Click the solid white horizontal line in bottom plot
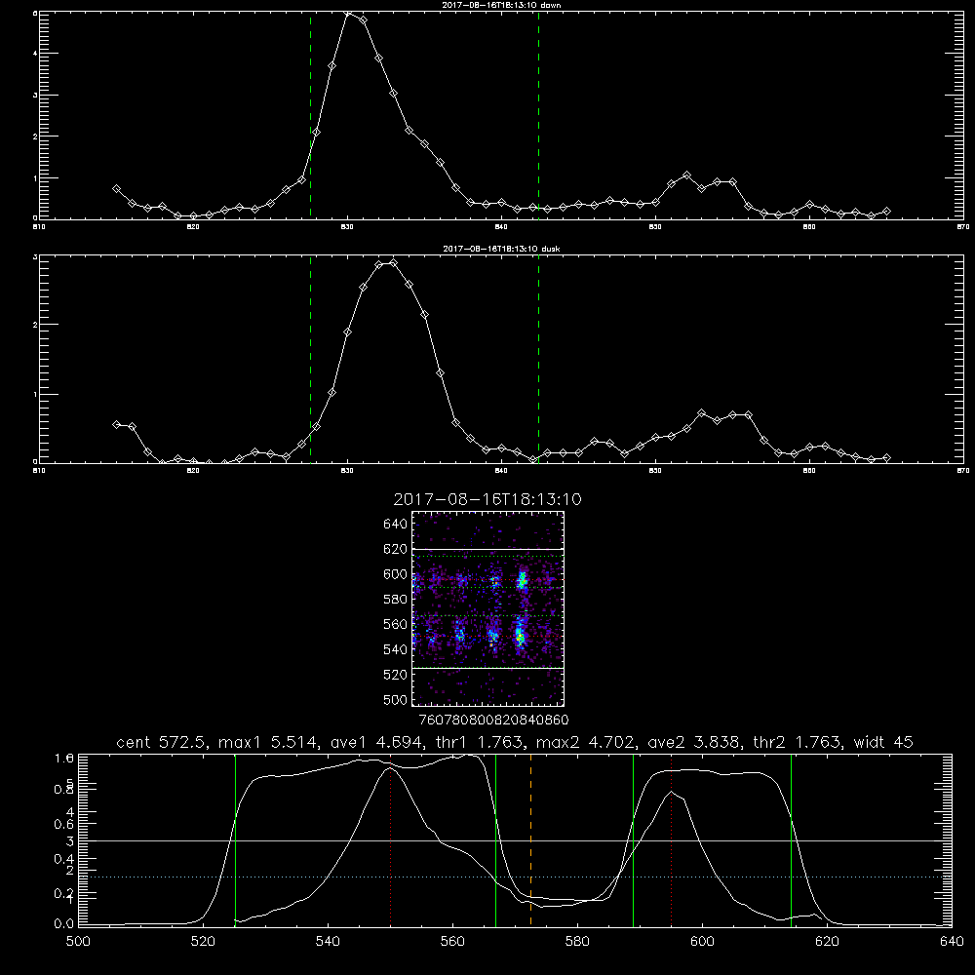 [x=516, y=840]
